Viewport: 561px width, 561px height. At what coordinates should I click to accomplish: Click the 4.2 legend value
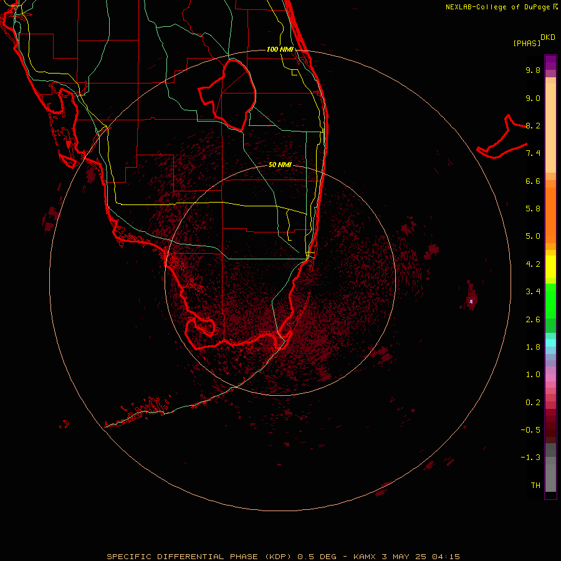[x=533, y=264]
